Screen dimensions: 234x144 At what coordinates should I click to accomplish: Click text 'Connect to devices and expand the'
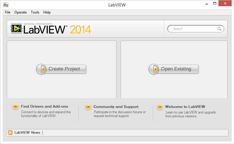[x=46, y=112]
